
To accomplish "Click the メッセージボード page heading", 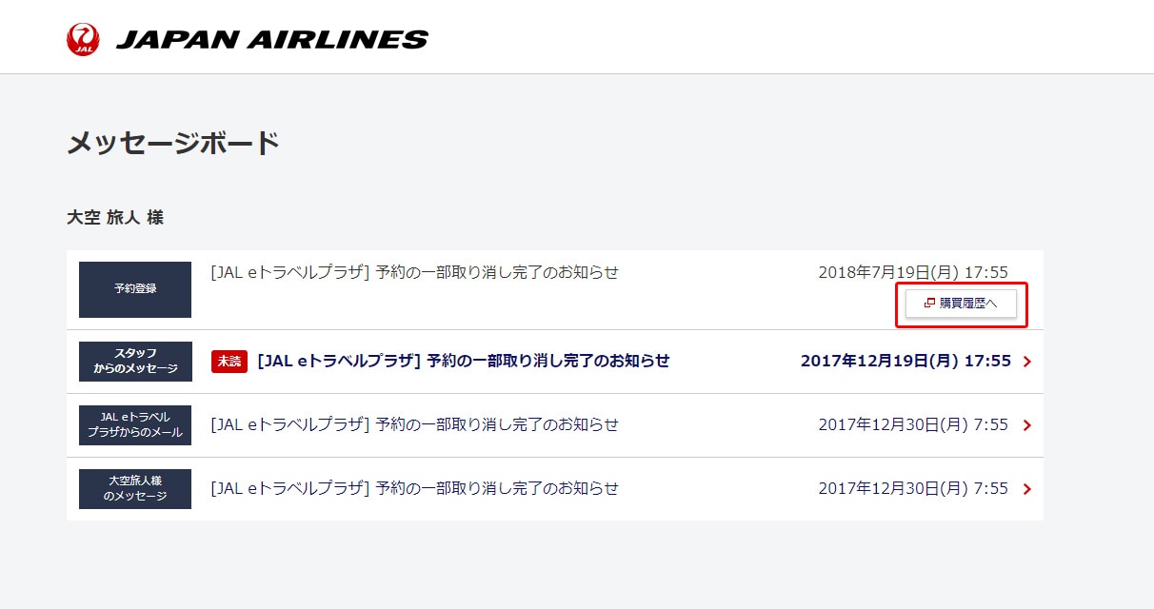I will tap(173, 144).
